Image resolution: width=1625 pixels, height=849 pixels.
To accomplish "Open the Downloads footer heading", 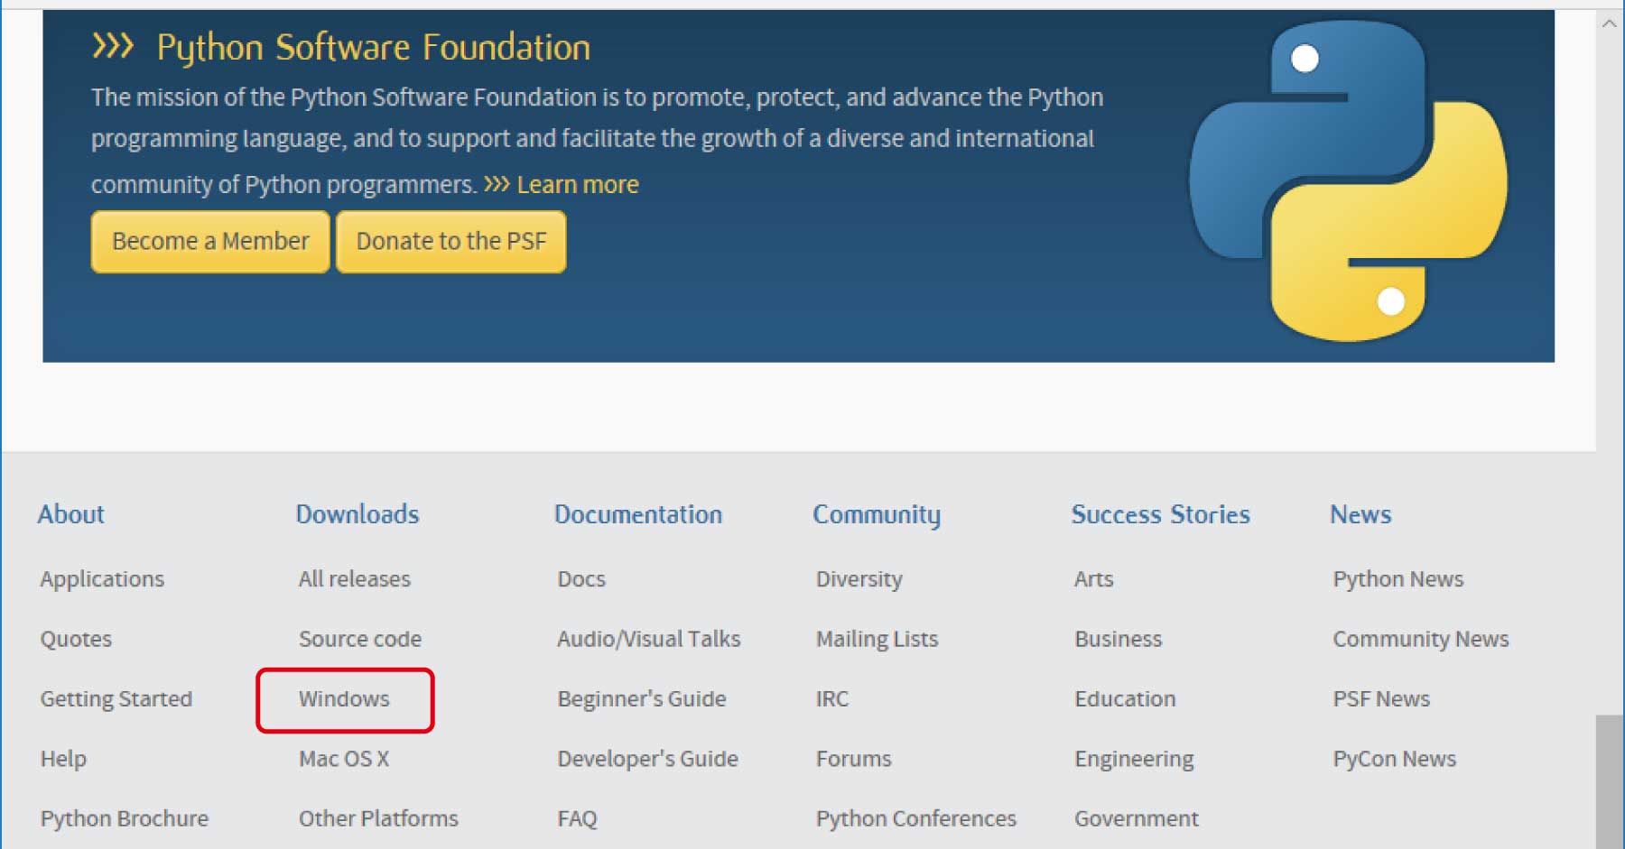I will (357, 514).
